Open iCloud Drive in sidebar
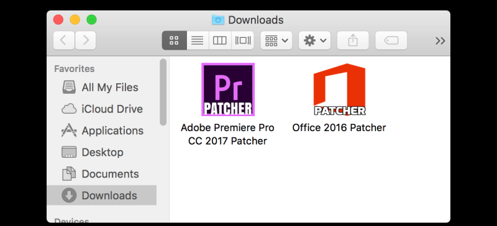Screen dimensions: 497x226 point(101,109)
